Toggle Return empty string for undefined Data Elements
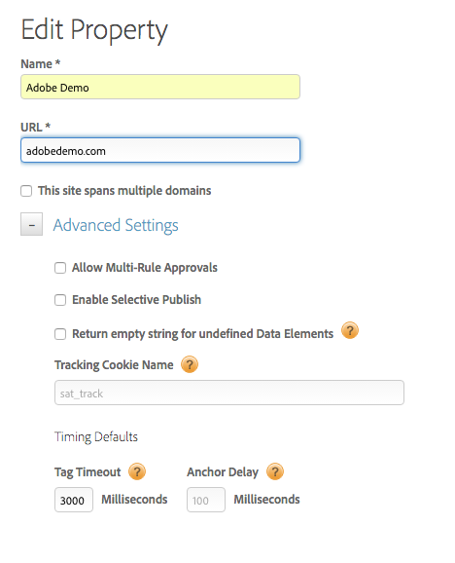This screenshot has width=455, height=563. [x=60, y=334]
